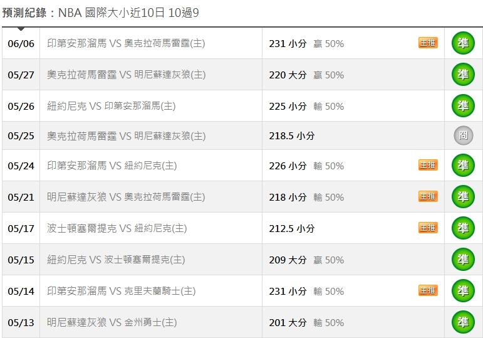This screenshot has width=483, height=338.
Task: Open 紐約尼克 VS 印第安那溜馬 matchup
Action: pyautogui.click(x=112, y=106)
